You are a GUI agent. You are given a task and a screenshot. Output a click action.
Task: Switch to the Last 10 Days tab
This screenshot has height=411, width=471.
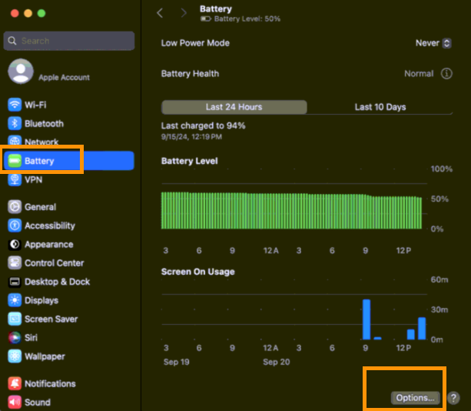click(380, 107)
